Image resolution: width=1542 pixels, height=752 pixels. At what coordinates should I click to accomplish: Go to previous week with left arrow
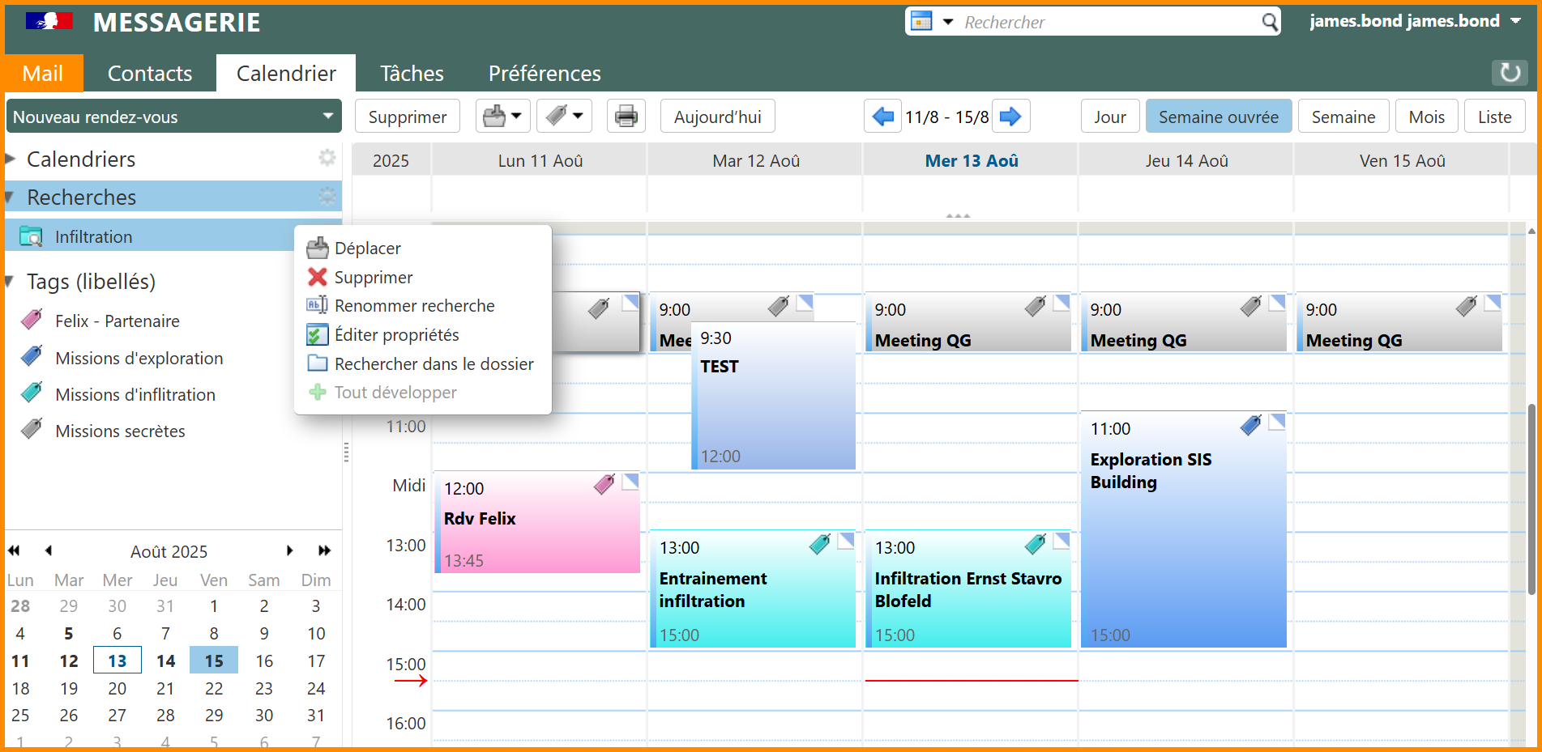882,117
